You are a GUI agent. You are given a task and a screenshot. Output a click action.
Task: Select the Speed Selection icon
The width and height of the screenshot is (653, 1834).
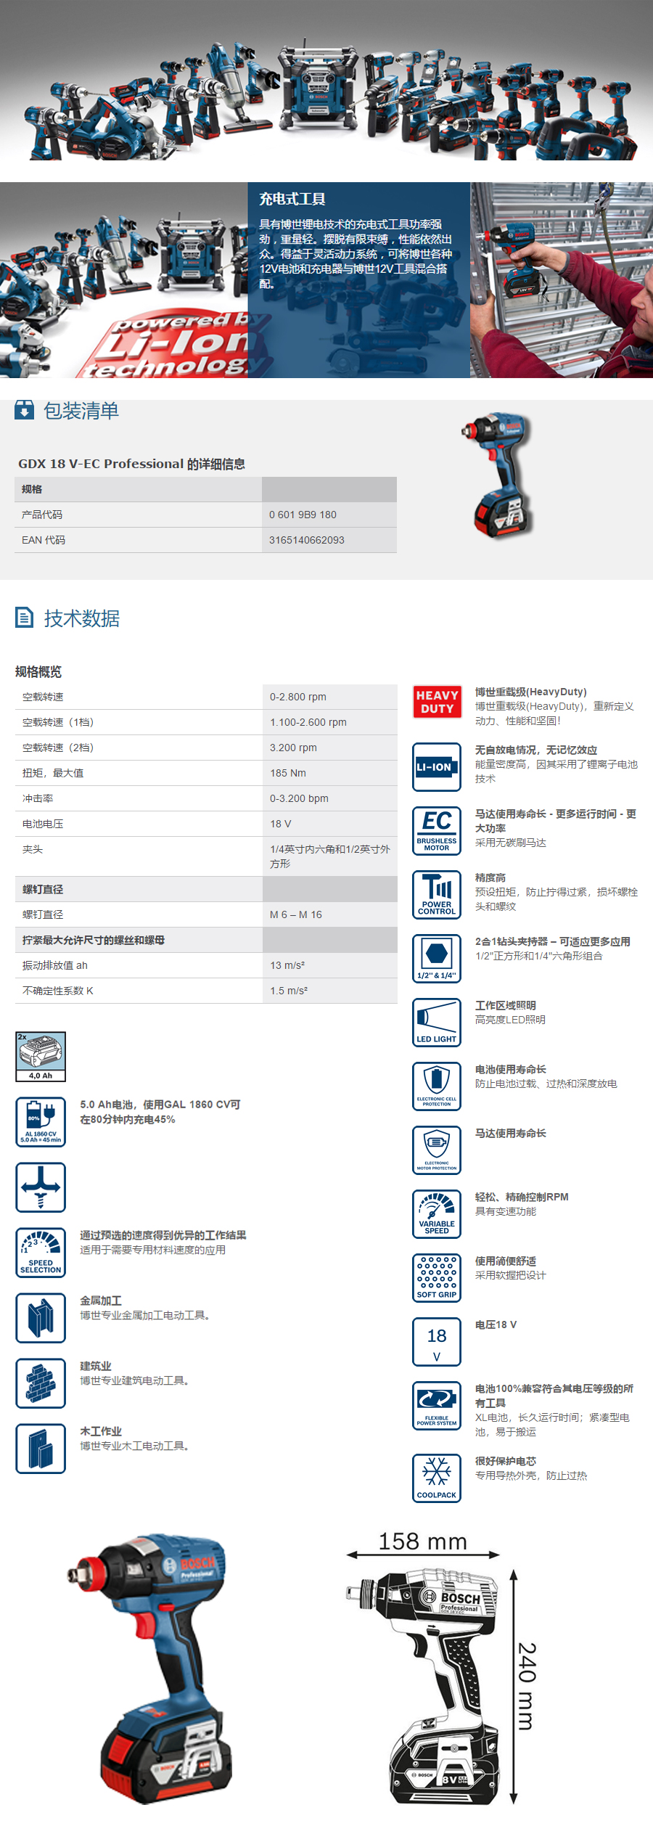[41, 1253]
